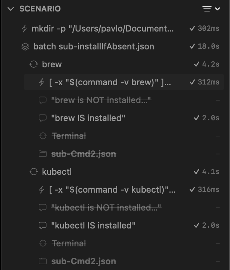Click the SCENARIO panel title

pyautogui.click(x=40, y=9)
